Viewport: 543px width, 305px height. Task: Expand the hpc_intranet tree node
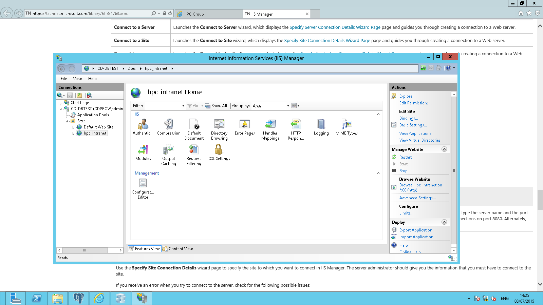[x=73, y=134]
